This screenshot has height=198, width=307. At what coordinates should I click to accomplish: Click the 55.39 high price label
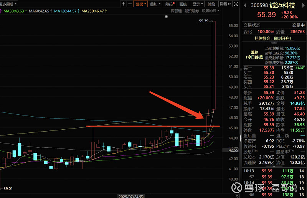204,21
